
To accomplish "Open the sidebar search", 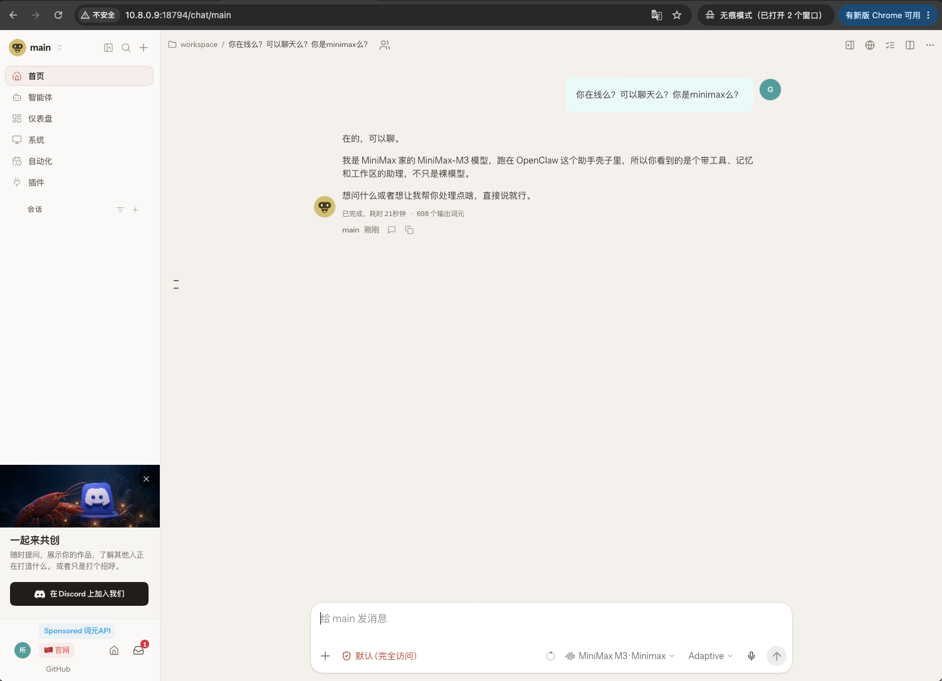I will click(126, 48).
